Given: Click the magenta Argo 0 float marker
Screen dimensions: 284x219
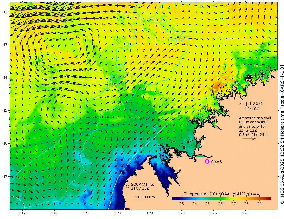Looking at the screenshot, I should tap(207, 161).
